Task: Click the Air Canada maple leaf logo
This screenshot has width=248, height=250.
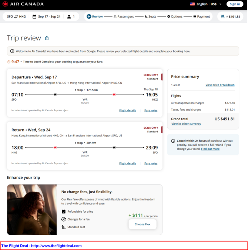Action: click(x=5, y=4)
